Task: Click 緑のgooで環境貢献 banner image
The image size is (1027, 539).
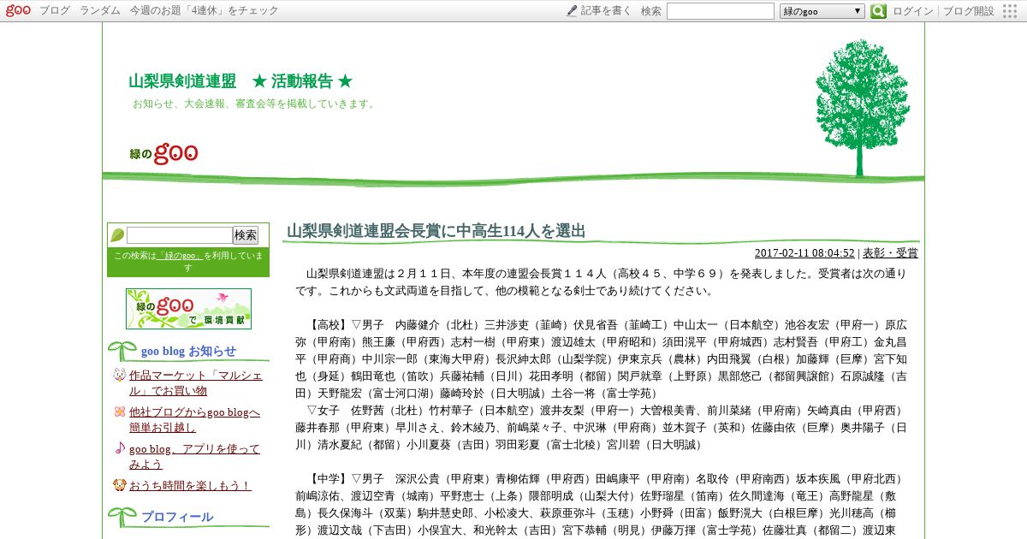Action: [x=188, y=309]
